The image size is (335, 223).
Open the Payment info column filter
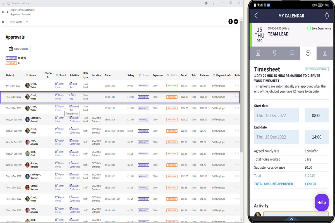214,75
